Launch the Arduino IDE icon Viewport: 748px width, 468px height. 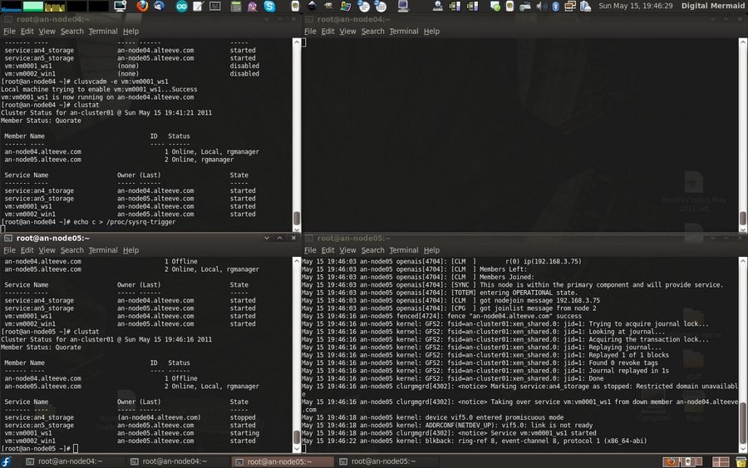(181, 6)
